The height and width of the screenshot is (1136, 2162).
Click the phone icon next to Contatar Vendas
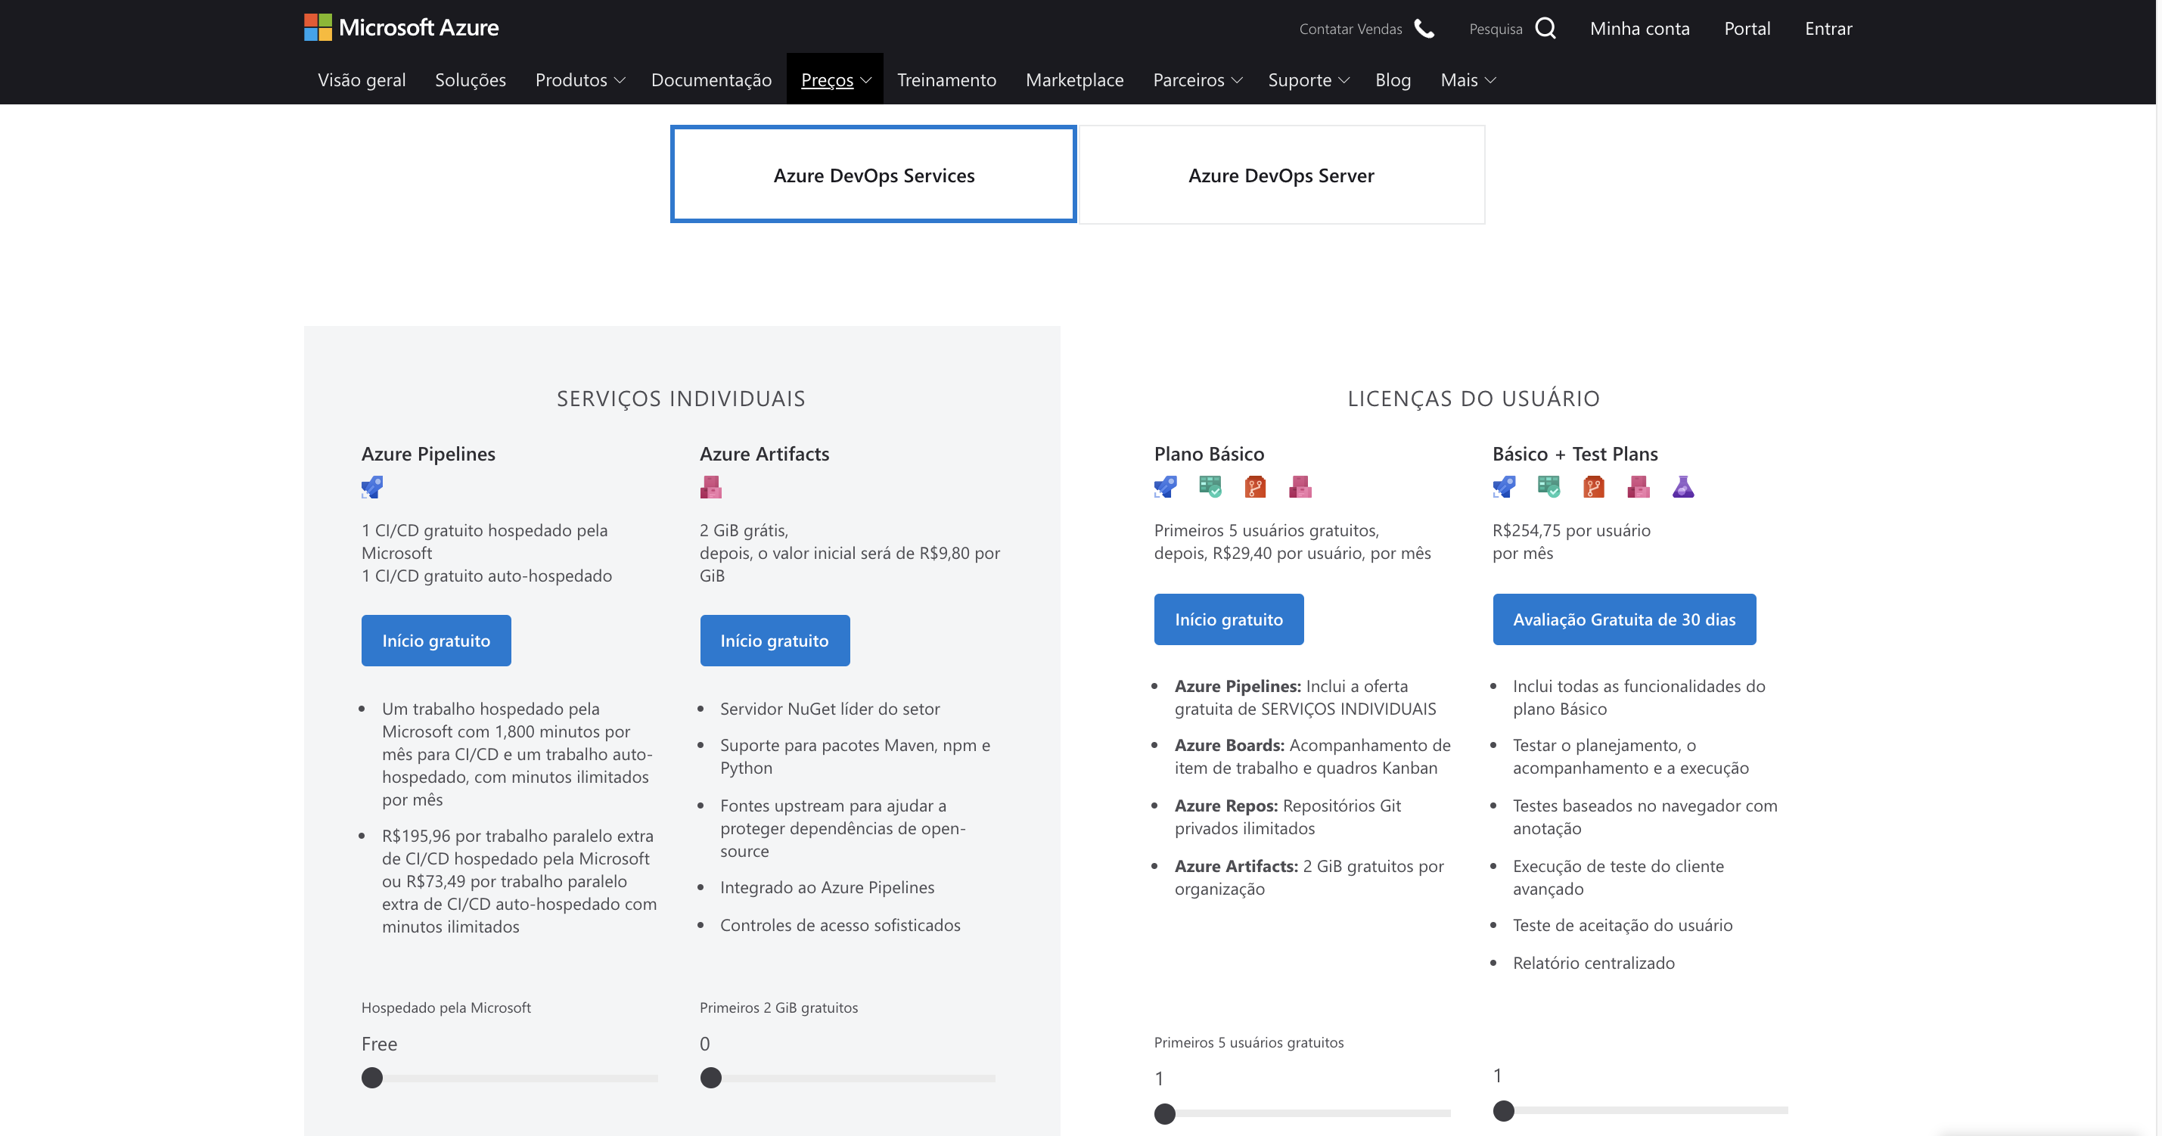pyautogui.click(x=1424, y=29)
